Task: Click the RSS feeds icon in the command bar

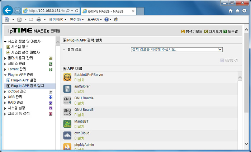Action: click(x=19, y=19)
